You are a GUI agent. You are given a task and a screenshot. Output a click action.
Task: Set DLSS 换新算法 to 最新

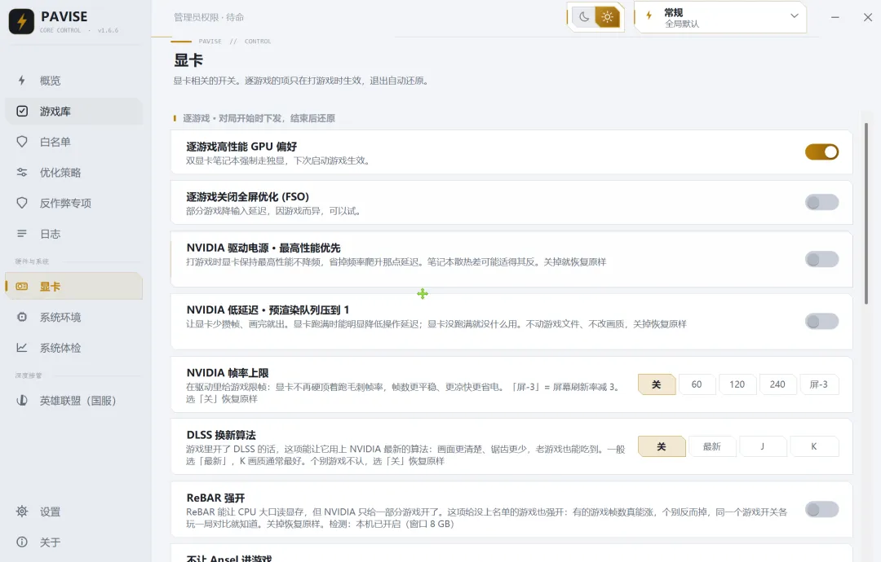pyautogui.click(x=712, y=446)
